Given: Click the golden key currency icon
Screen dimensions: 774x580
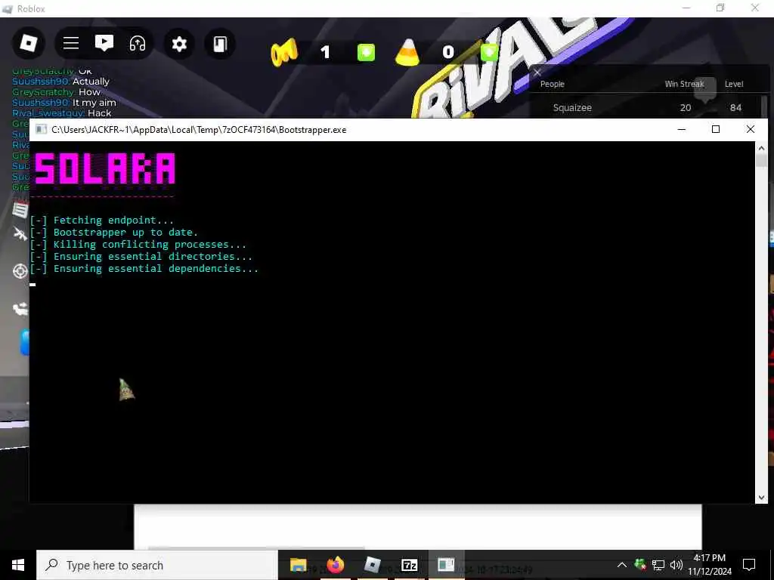Looking at the screenshot, I should click(284, 52).
